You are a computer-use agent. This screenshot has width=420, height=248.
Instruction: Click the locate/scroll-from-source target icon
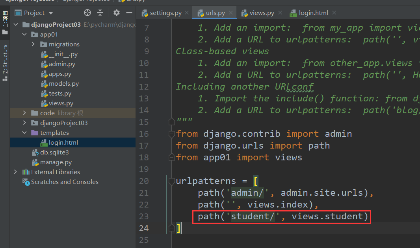pyautogui.click(x=87, y=13)
